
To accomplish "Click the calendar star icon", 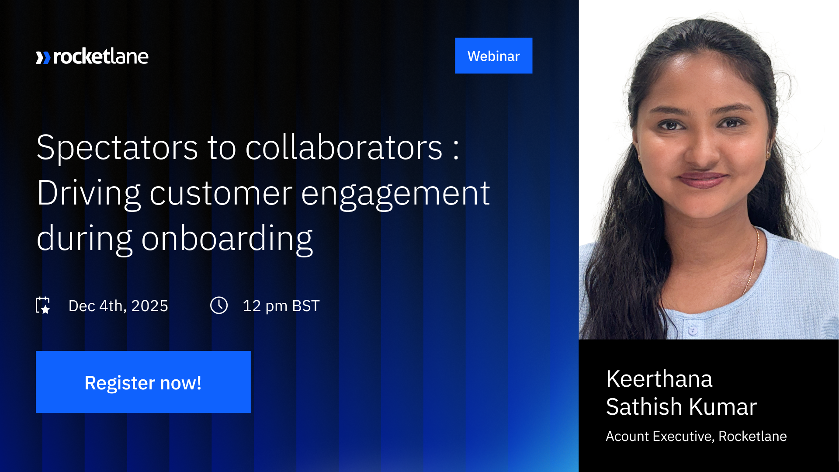I will (43, 305).
